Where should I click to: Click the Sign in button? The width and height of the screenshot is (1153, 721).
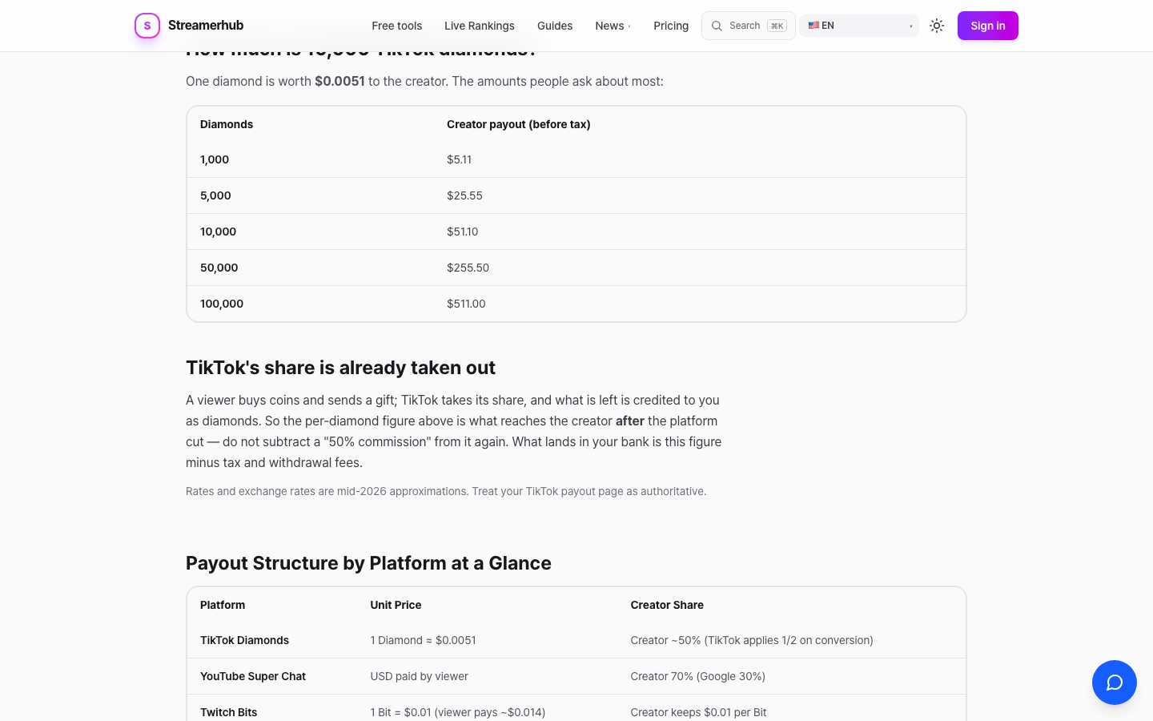pos(988,26)
